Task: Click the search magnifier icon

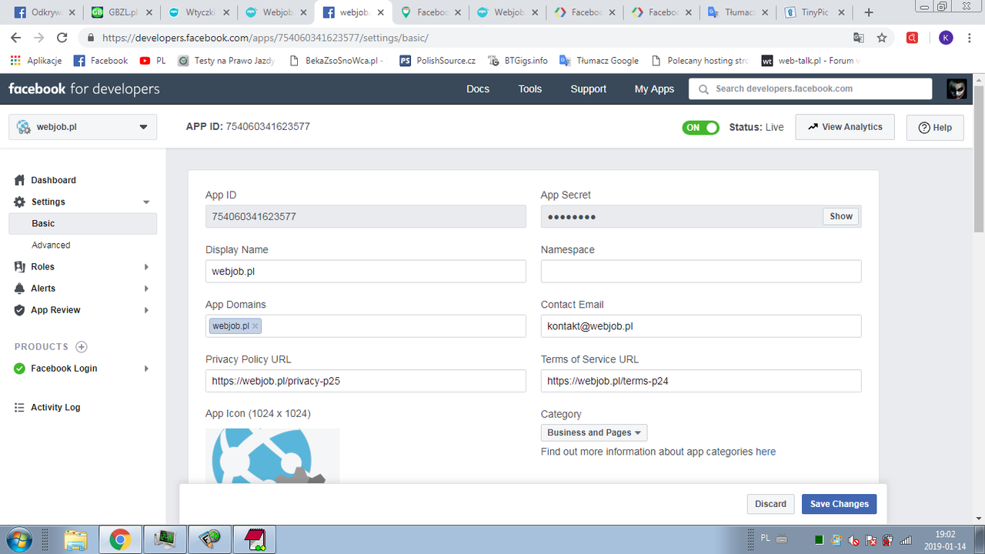Action: [703, 89]
